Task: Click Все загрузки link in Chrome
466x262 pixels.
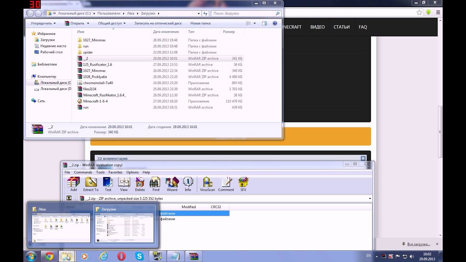Action: click(418, 244)
